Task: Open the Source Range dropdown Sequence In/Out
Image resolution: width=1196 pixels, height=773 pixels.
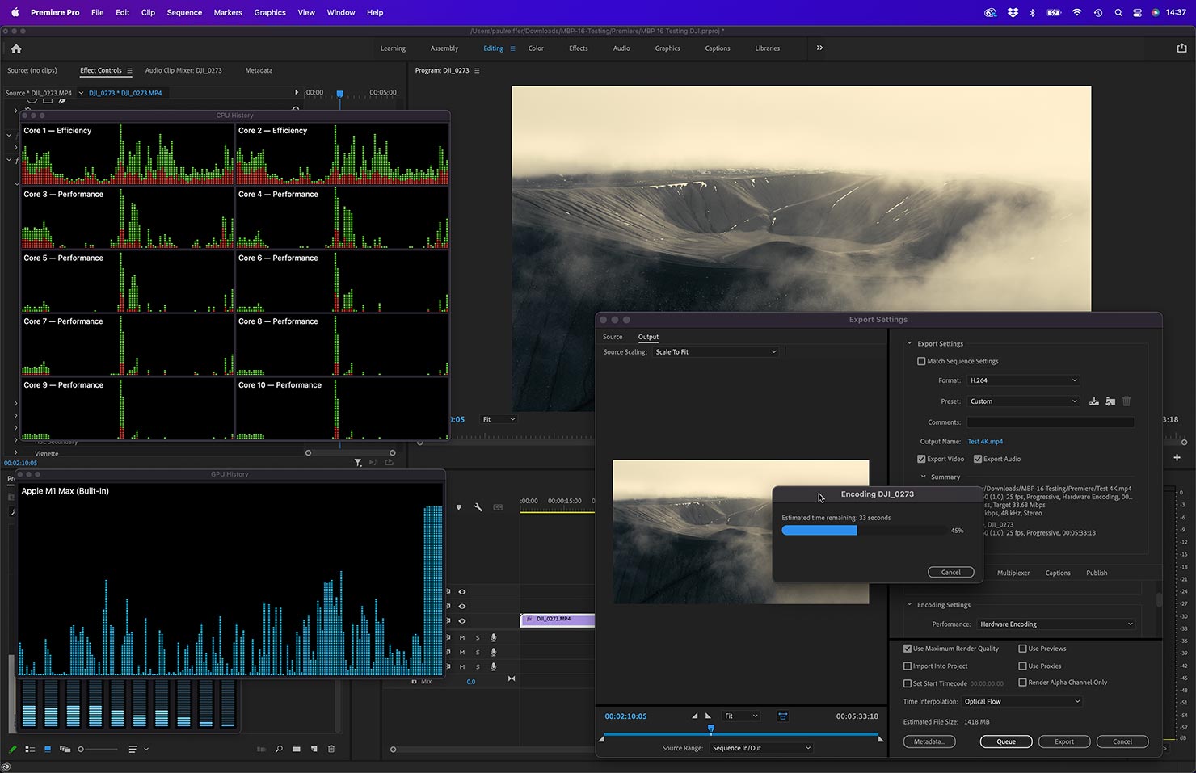Action: [x=761, y=748]
